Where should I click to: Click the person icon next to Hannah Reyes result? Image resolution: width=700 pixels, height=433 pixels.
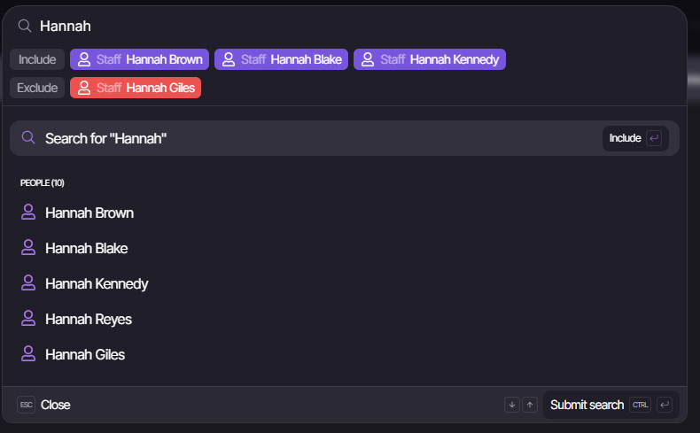pyautogui.click(x=28, y=319)
